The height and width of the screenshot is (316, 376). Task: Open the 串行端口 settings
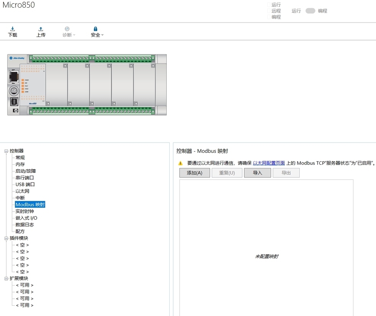[x=24, y=178]
